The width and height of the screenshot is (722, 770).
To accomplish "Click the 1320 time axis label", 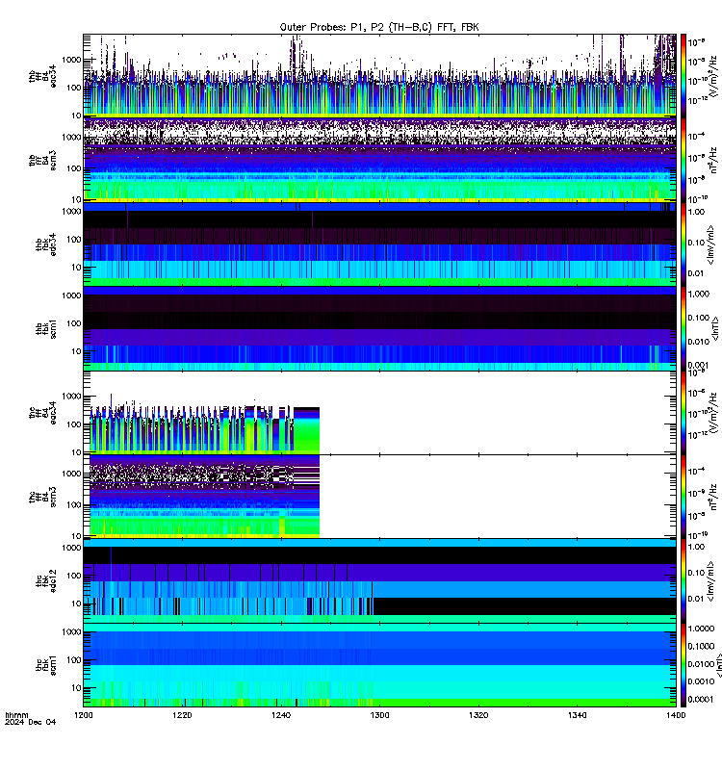I will pyautogui.click(x=477, y=715).
